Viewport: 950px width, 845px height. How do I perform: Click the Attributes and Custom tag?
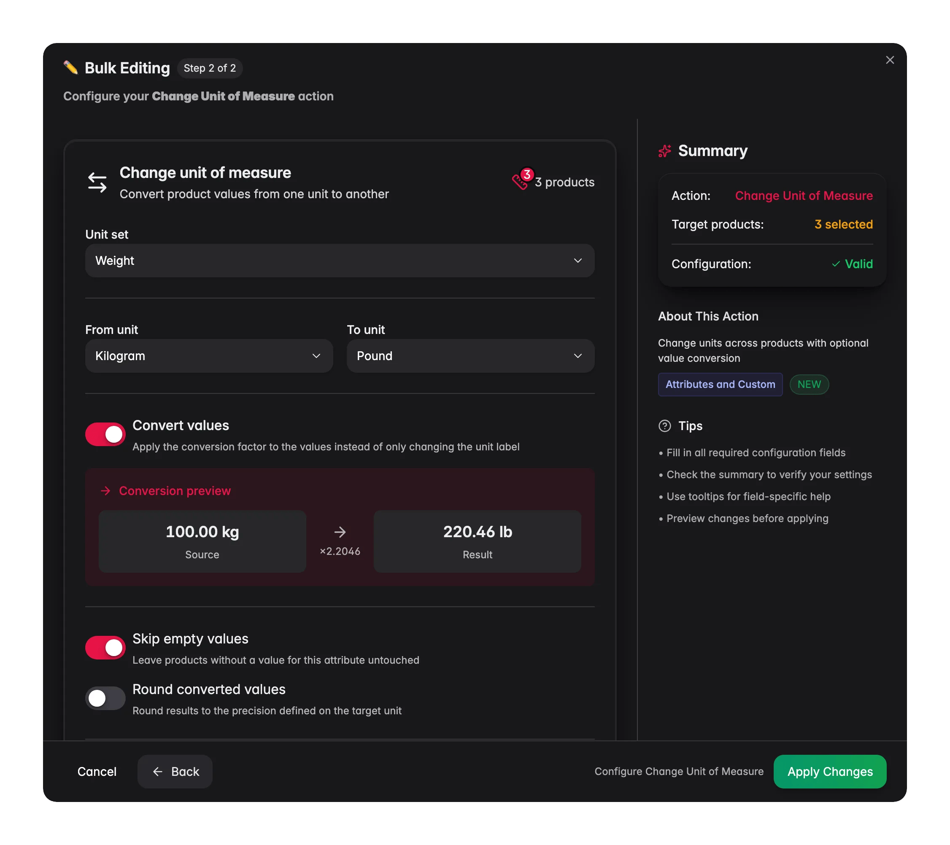point(720,385)
